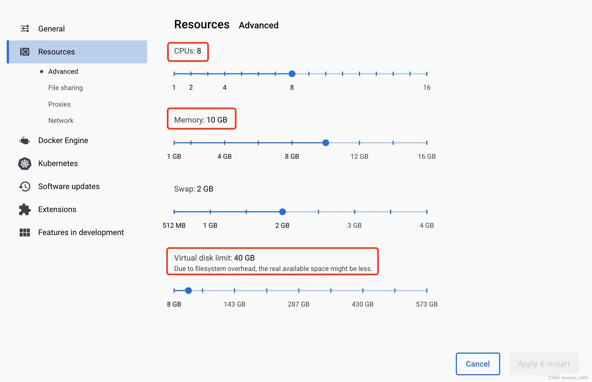
Task: Open File sharing sub-item
Action: [x=65, y=88]
